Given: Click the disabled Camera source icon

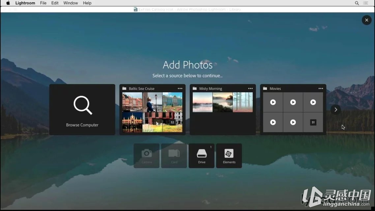Looking at the screenshot, I should coord(147,156).
